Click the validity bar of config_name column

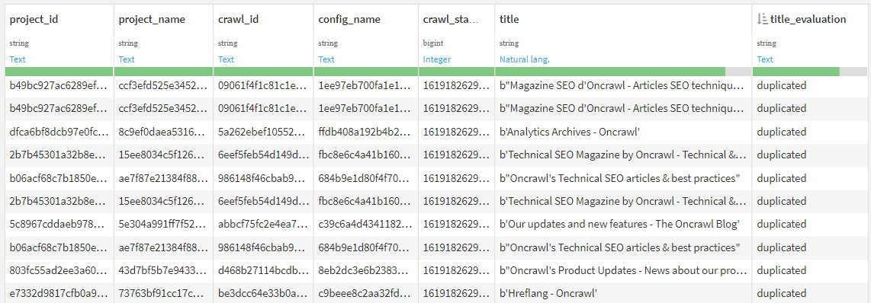pyautogui.click(x=366, y=72)
